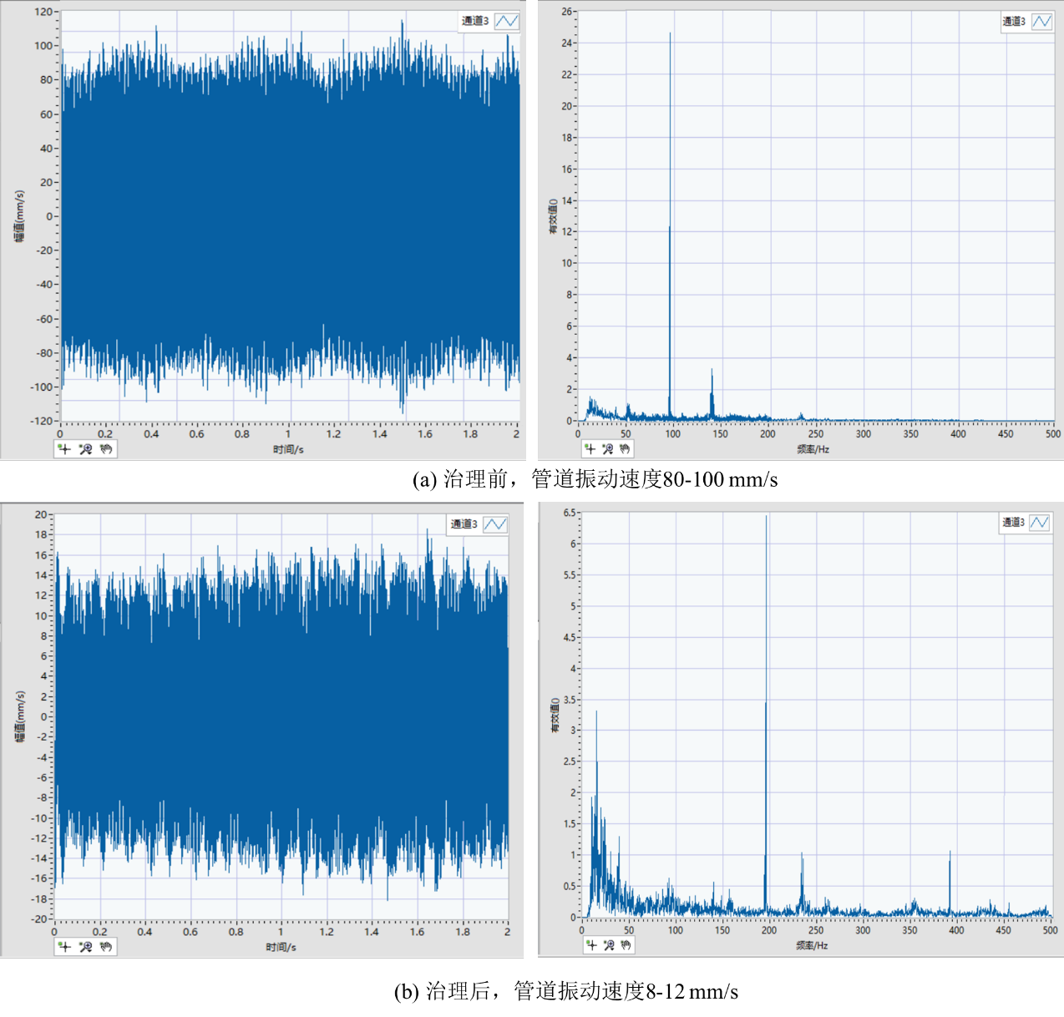Viewport: 1064px width, 1017px height.
Task: Select the cursor crosshair tool under the ±120 mm/s waveform
Action: 65,449
